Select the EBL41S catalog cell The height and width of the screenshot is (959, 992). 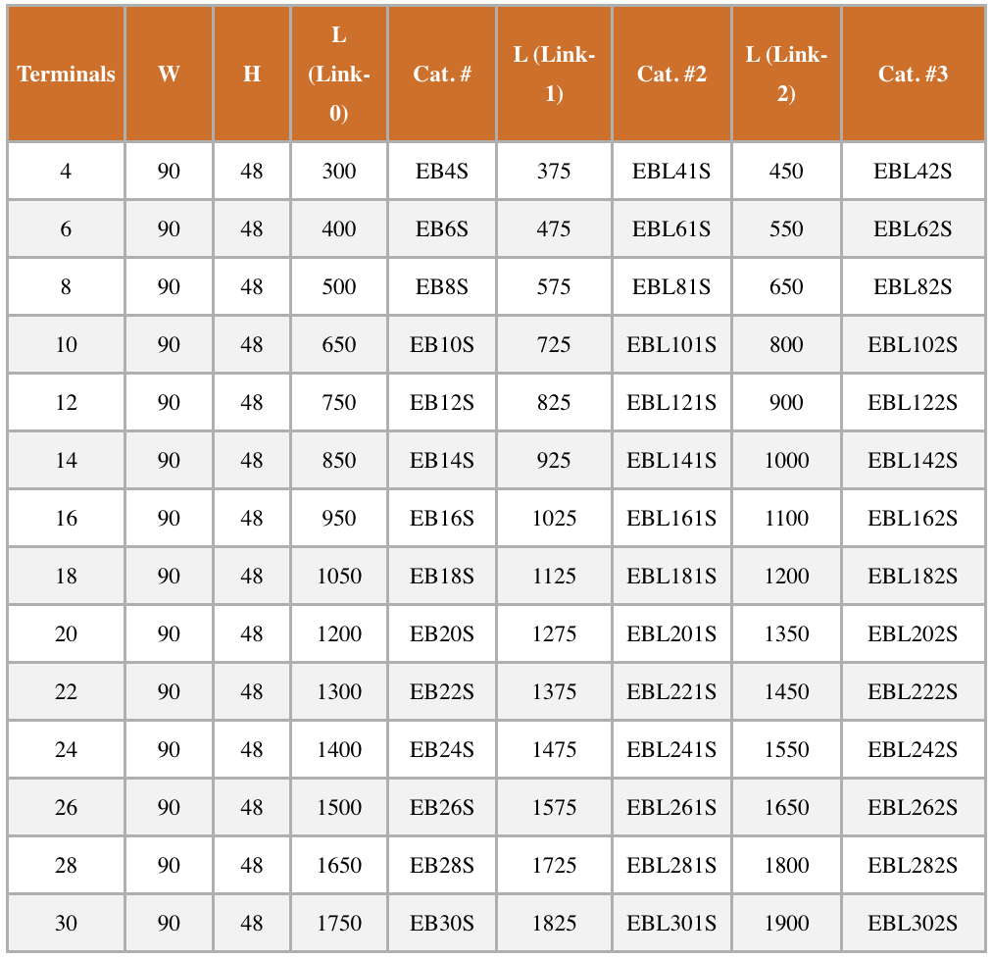(x=671, y=172)
